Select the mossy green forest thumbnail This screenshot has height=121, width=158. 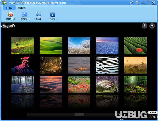tap(135, 84)
